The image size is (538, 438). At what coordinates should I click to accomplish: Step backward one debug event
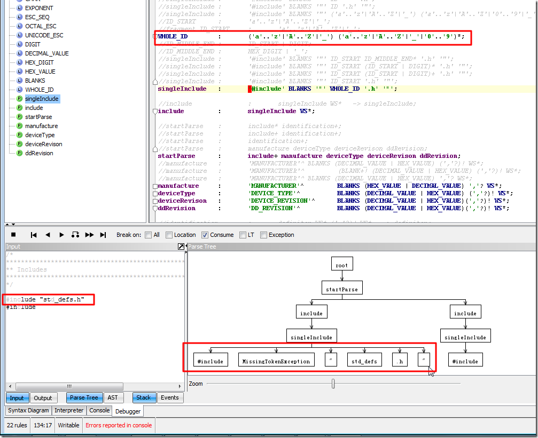48,235
